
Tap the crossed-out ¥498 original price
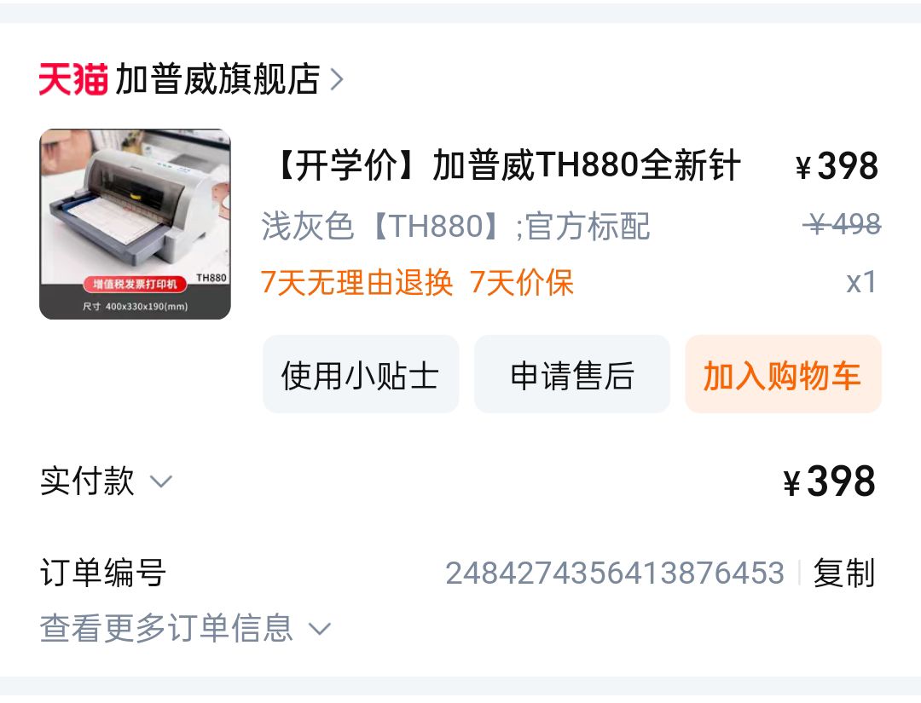(x=843, y=223)
